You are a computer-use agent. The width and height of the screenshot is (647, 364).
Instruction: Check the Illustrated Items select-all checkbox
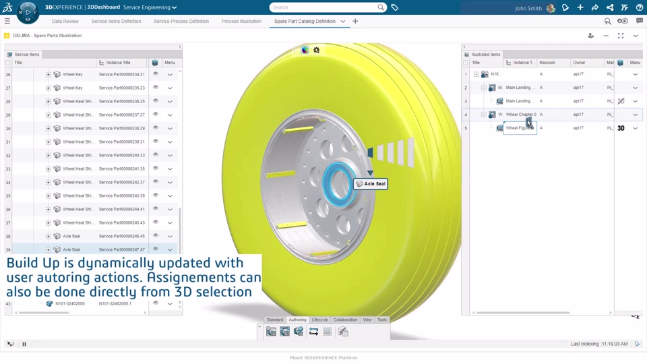pos(466,63)
